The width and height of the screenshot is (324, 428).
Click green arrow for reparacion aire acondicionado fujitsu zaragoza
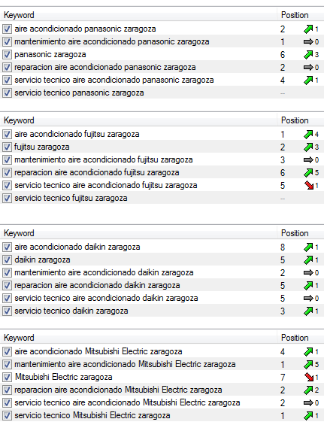[x=308, y=172]
